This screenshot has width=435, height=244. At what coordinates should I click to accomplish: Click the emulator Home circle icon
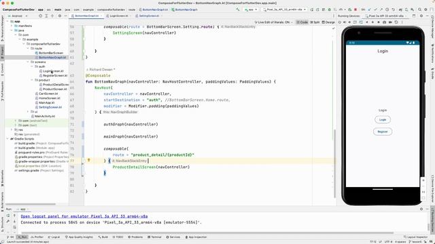coord(372,22)
